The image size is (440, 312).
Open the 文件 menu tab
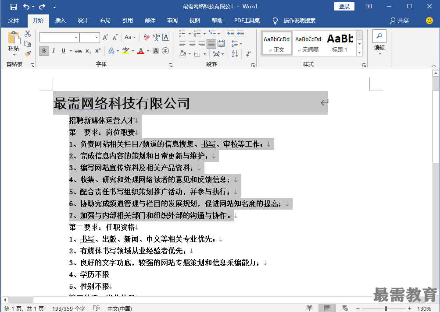(14, 21)
